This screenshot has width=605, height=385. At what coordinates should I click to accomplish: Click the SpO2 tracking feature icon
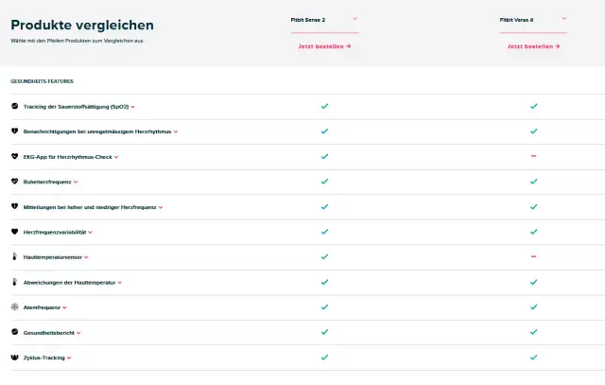(x=14, y=107)
